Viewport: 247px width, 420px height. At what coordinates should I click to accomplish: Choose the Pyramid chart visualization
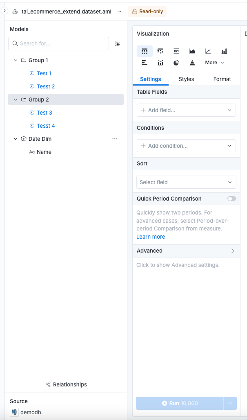click(192, 63)
